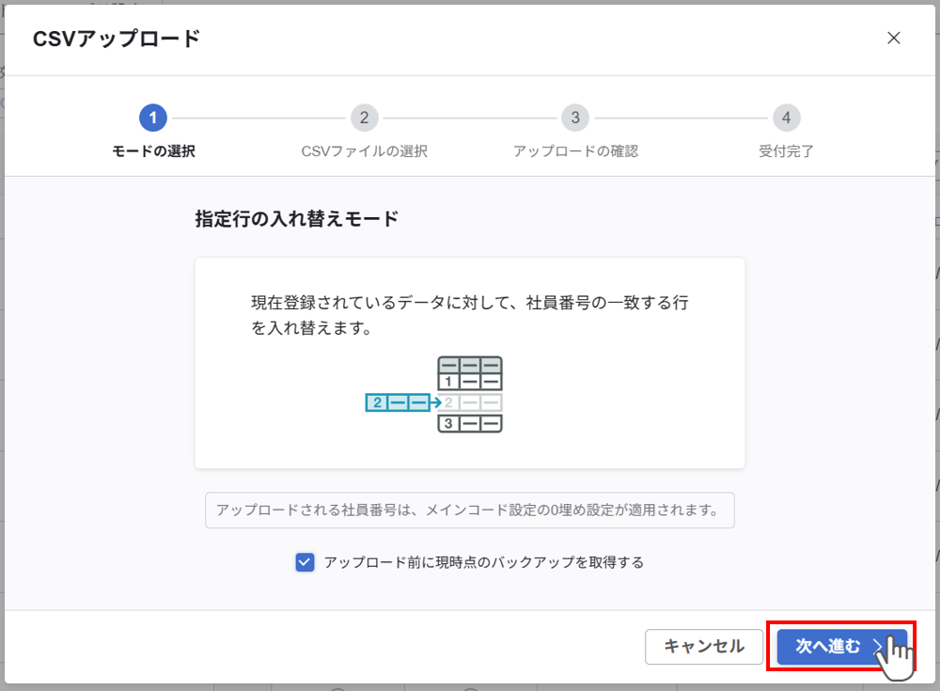
Task: Enable the backup option before upload
Action: coord(304,561)
